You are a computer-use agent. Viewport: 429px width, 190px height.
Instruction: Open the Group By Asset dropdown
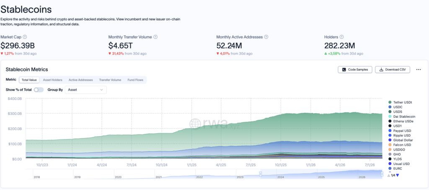pos(85,90)
